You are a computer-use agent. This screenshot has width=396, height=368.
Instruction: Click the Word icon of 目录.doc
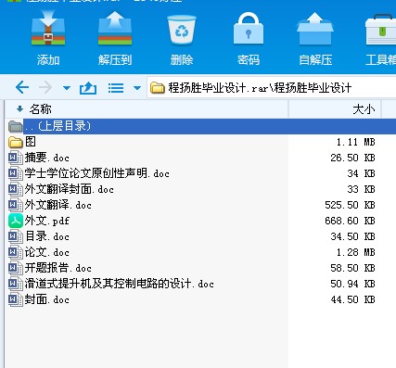tap(16, 236)
